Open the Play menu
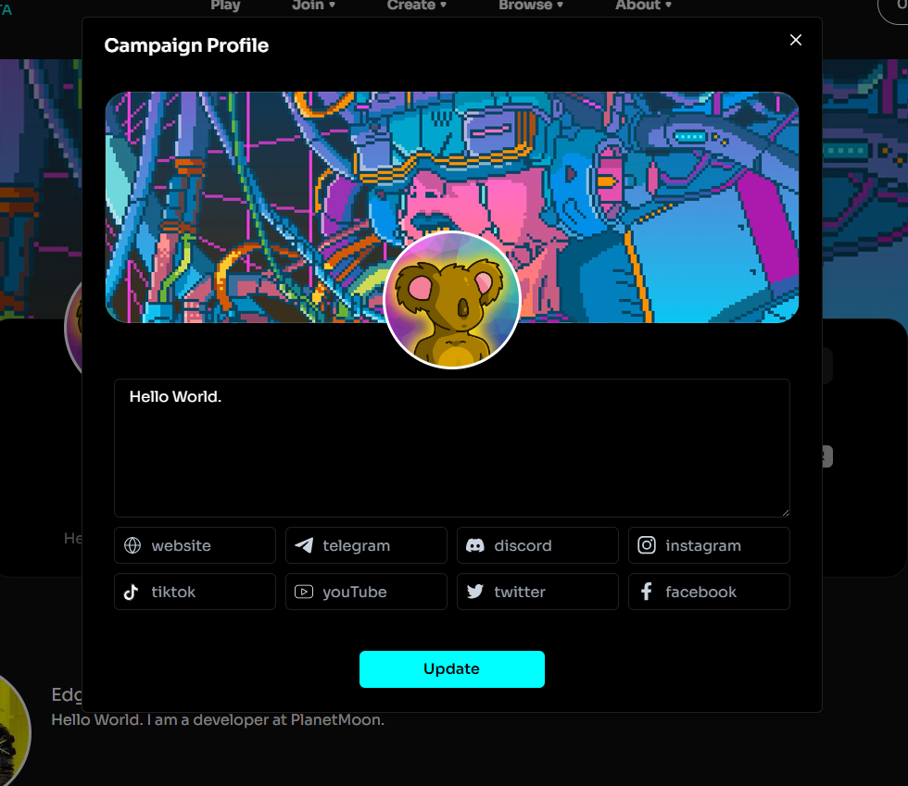Viewport: 908px width, 786px height. click(x=225, y=6)
